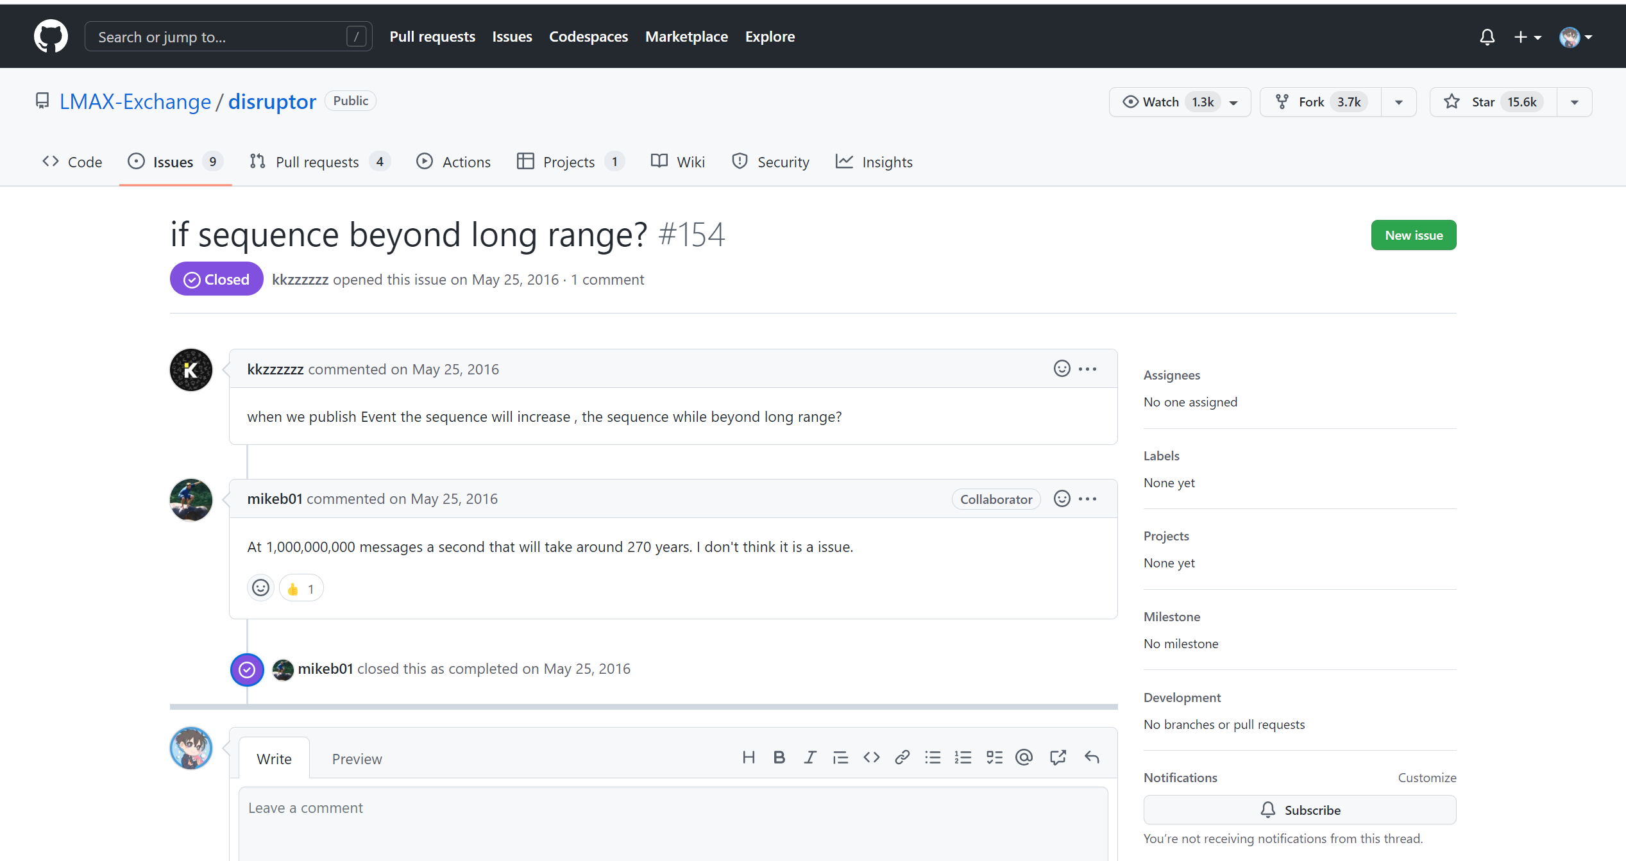Add reaction to kkzzzzzz's comment header
Viewport: 1626px width, 861px height.
[1062, 369]
